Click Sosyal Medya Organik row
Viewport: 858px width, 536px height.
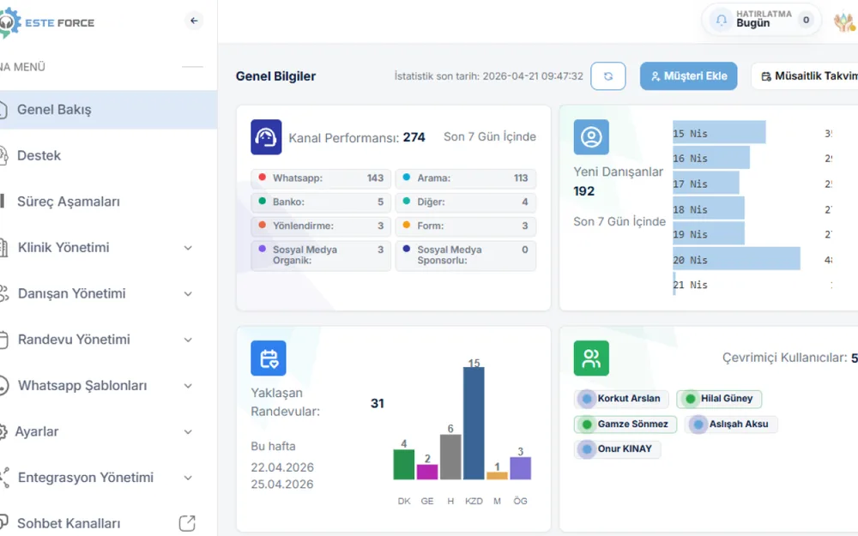point(321,256)
